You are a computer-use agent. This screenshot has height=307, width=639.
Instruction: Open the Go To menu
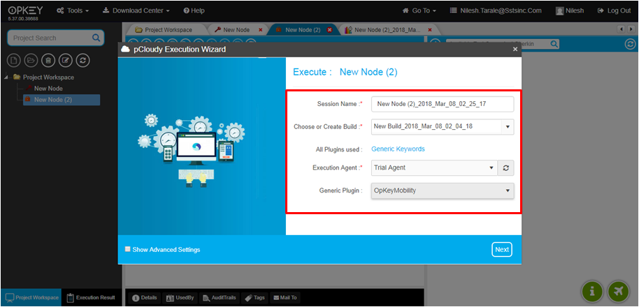419,10
